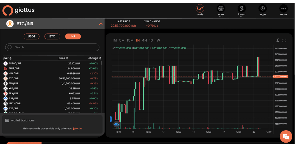Open the chart indicators fx icon

(278, 40)
